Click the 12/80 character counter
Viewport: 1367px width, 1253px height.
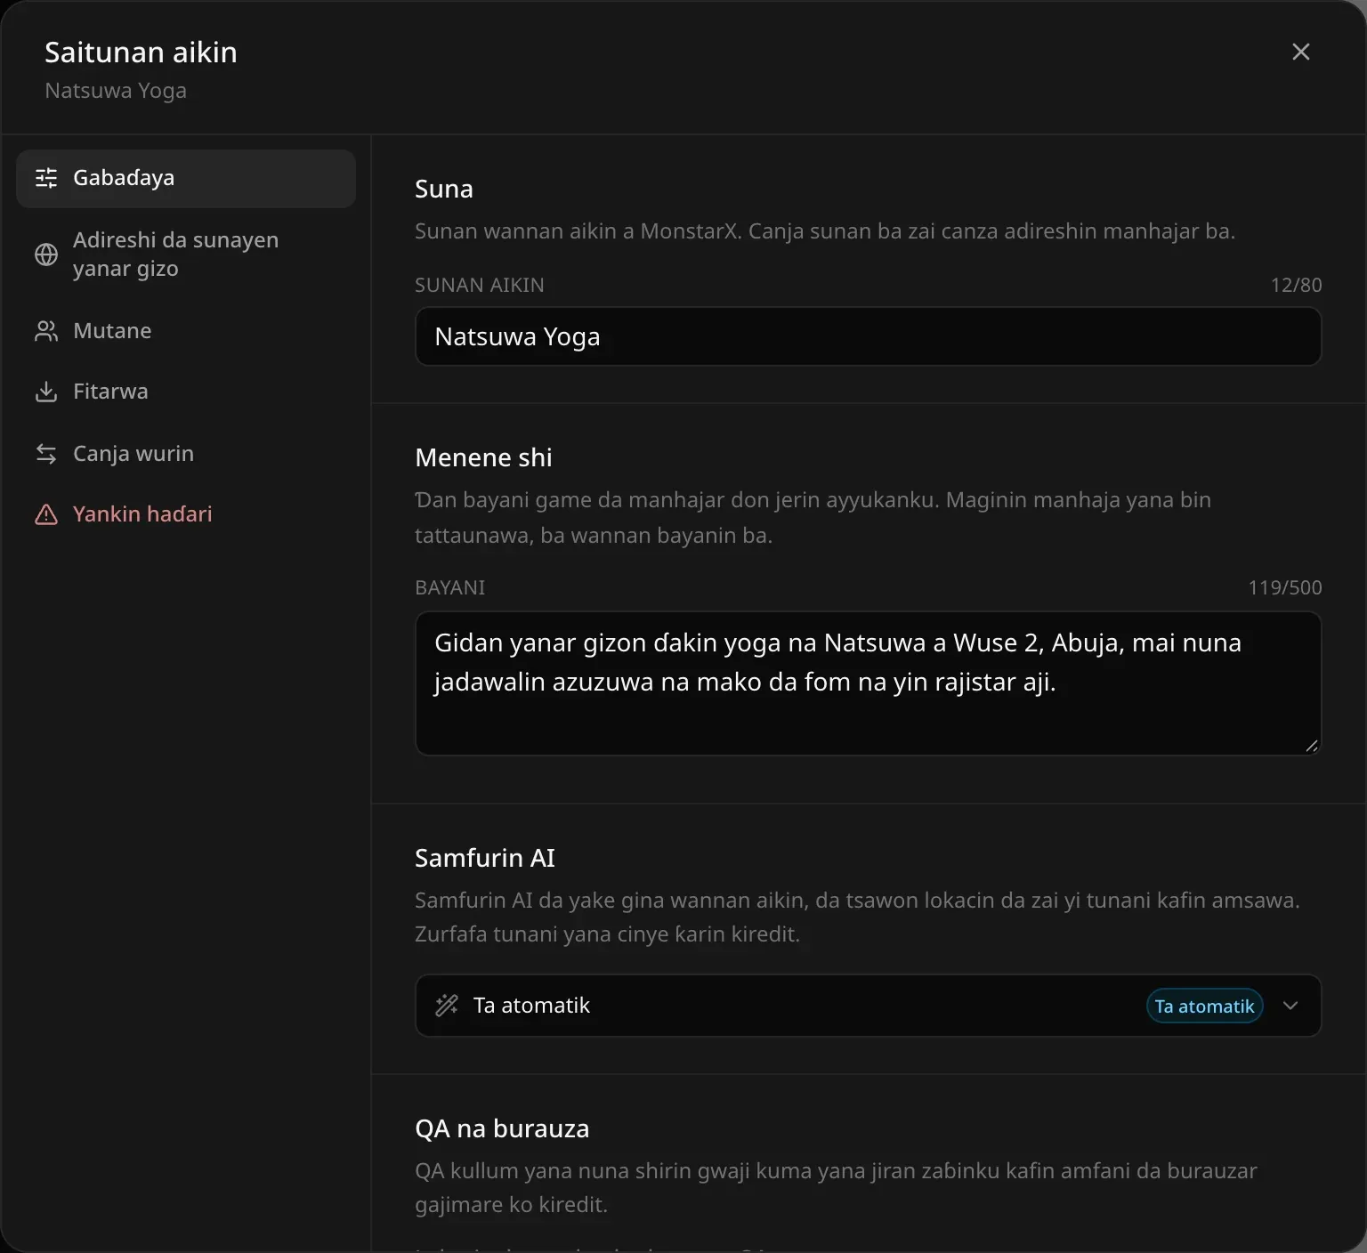(1296, 285)
